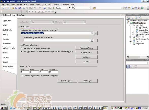This screenshot has width=149, height=110.
Task: Click the Paste toolbar icon
Action: pyautogui.click(x=30, y=8)
